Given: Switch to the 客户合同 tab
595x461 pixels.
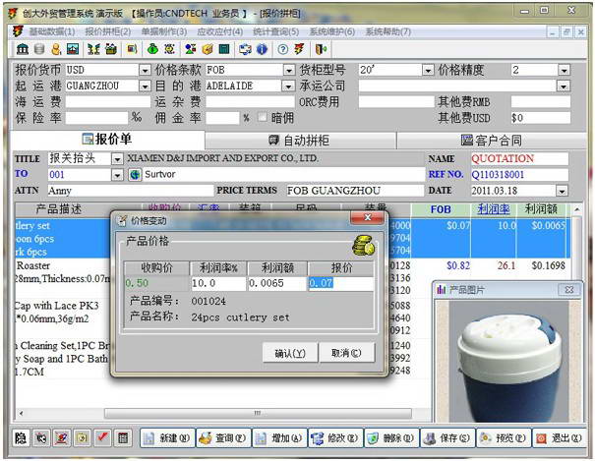Looking at the screenshot, I should pos(499,140).
